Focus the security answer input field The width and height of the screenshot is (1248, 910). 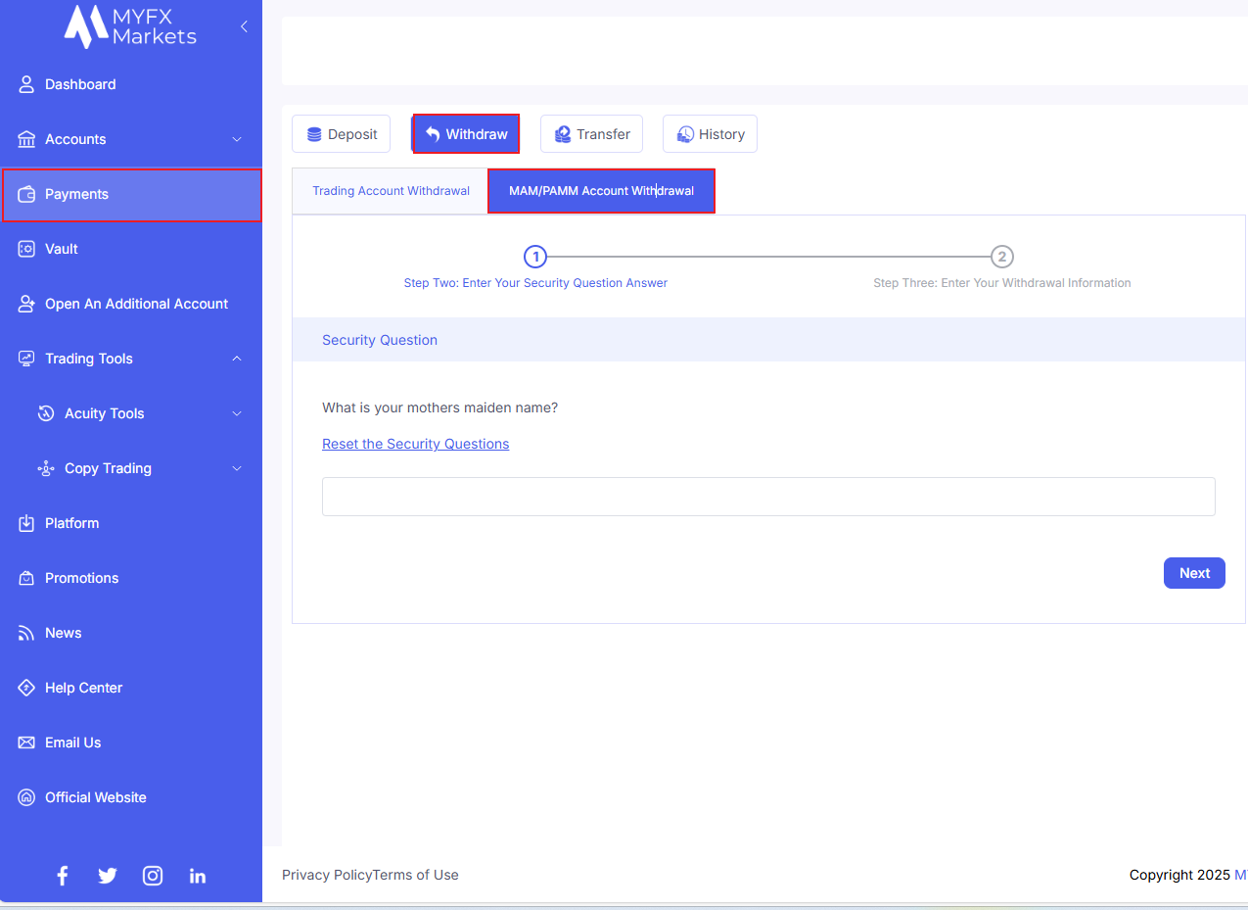(768, 497)
